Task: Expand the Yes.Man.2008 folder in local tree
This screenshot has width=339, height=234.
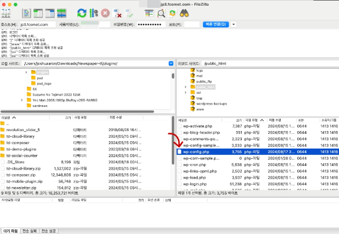Action: click(21, 100)
